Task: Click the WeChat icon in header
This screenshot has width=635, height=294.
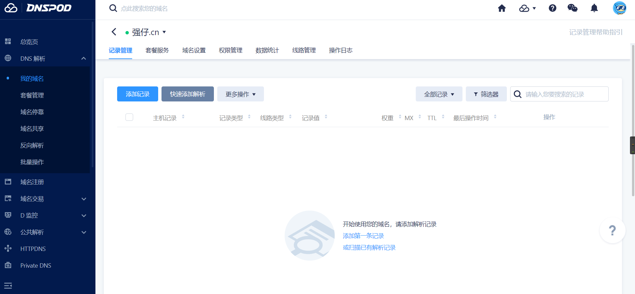Action: click(572, 8)
